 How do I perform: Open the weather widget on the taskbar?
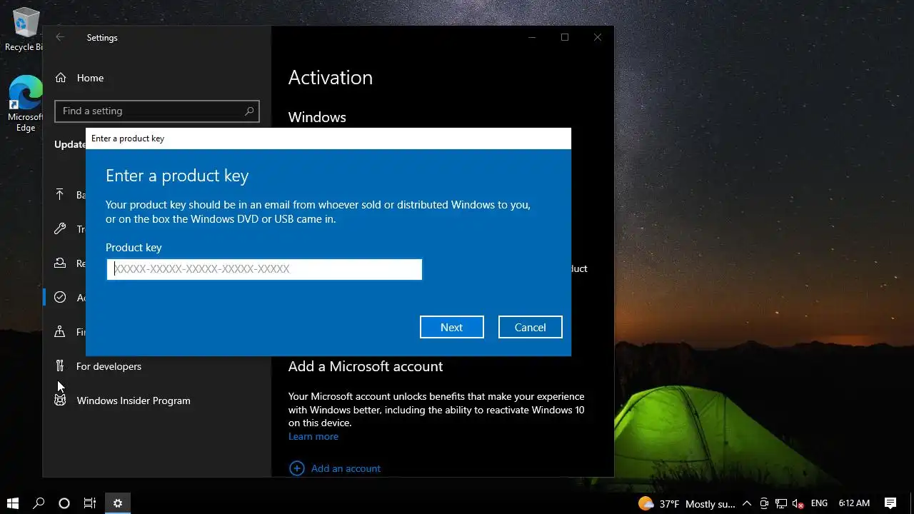(x=686, y=503)
